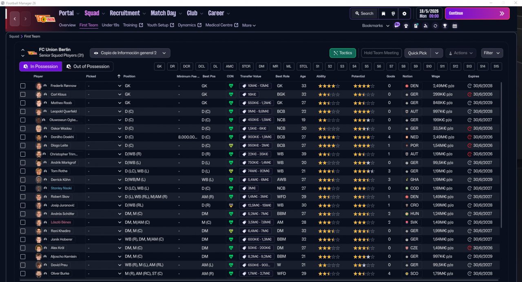Expand the Copia de Información general 2 view dropdown
522x282 pixels.
(130, 53)
